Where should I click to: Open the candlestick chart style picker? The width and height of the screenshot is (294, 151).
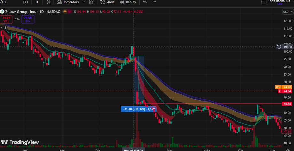coord(48,2)
